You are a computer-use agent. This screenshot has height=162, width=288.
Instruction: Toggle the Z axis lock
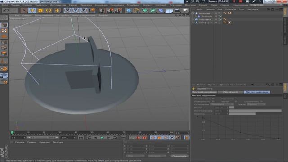pos(84,10)
